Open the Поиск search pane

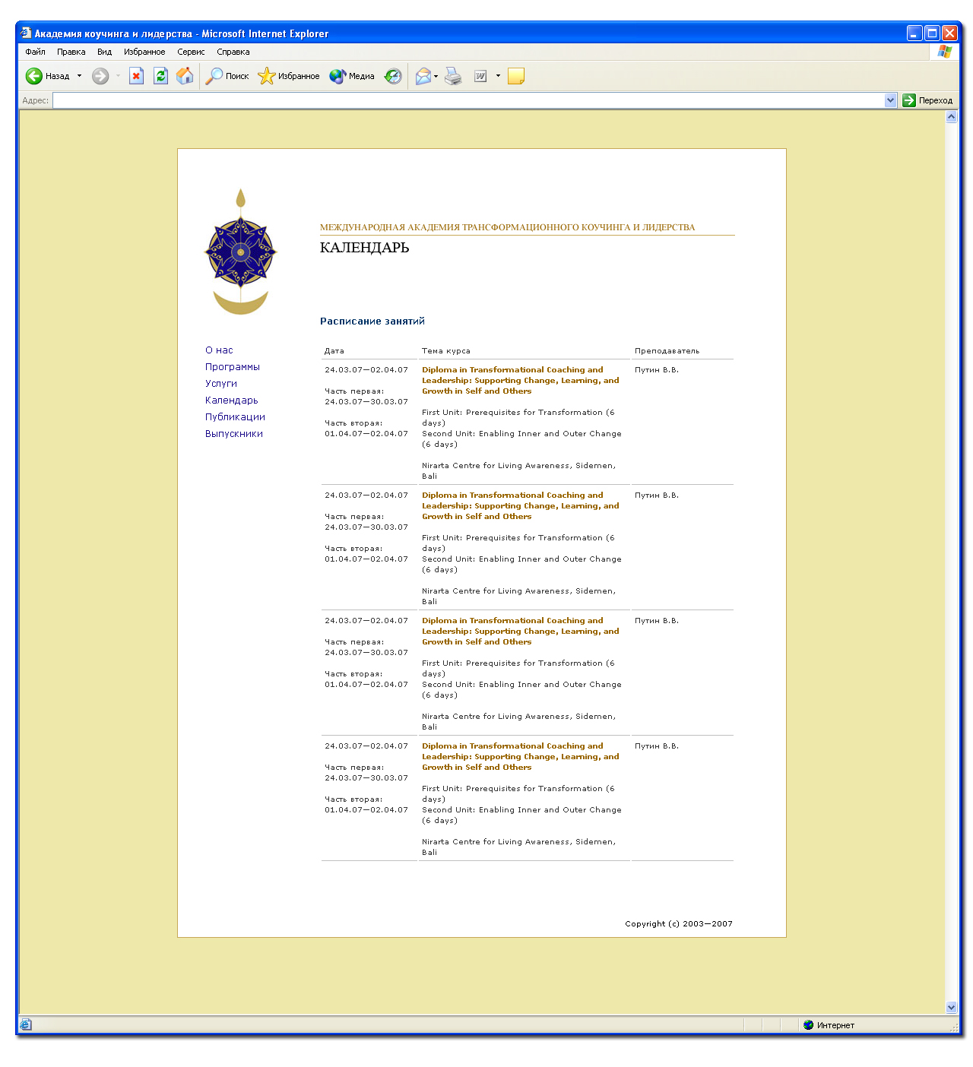pos(227,76)
